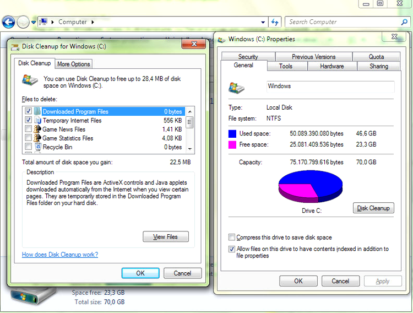Open the address bar history dropdown
The image size is (413, 313).
click(263, 22)
